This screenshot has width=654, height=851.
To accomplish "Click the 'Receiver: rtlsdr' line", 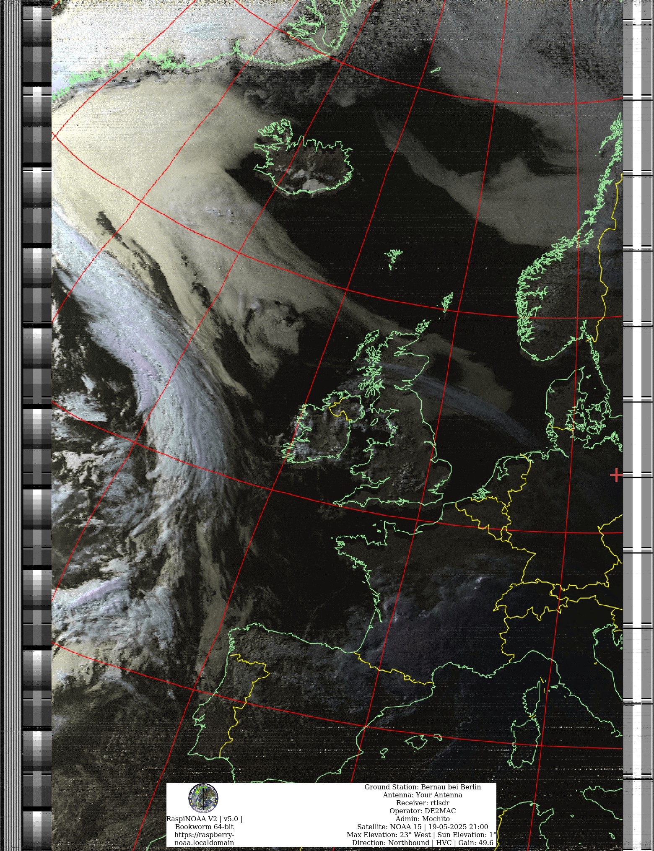I will (423, 803).
